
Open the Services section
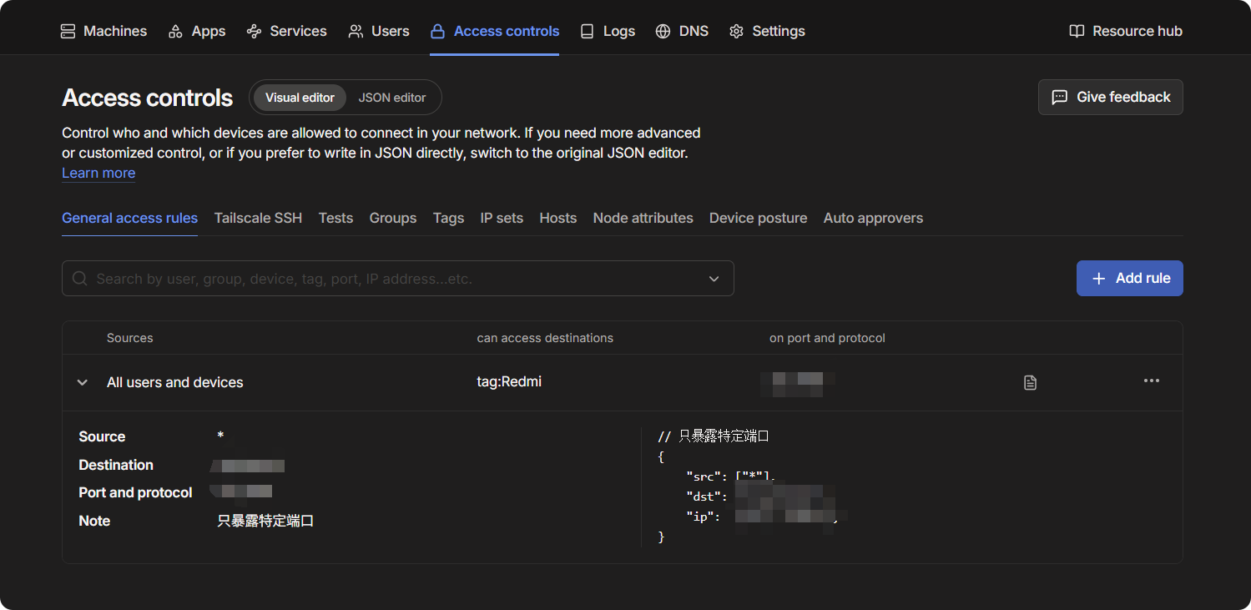tap(286, 31)
